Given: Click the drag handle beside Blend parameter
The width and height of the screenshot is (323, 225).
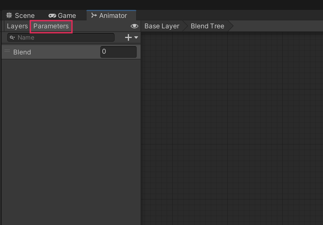Looking at the screenshot, I should click(7, 51).
